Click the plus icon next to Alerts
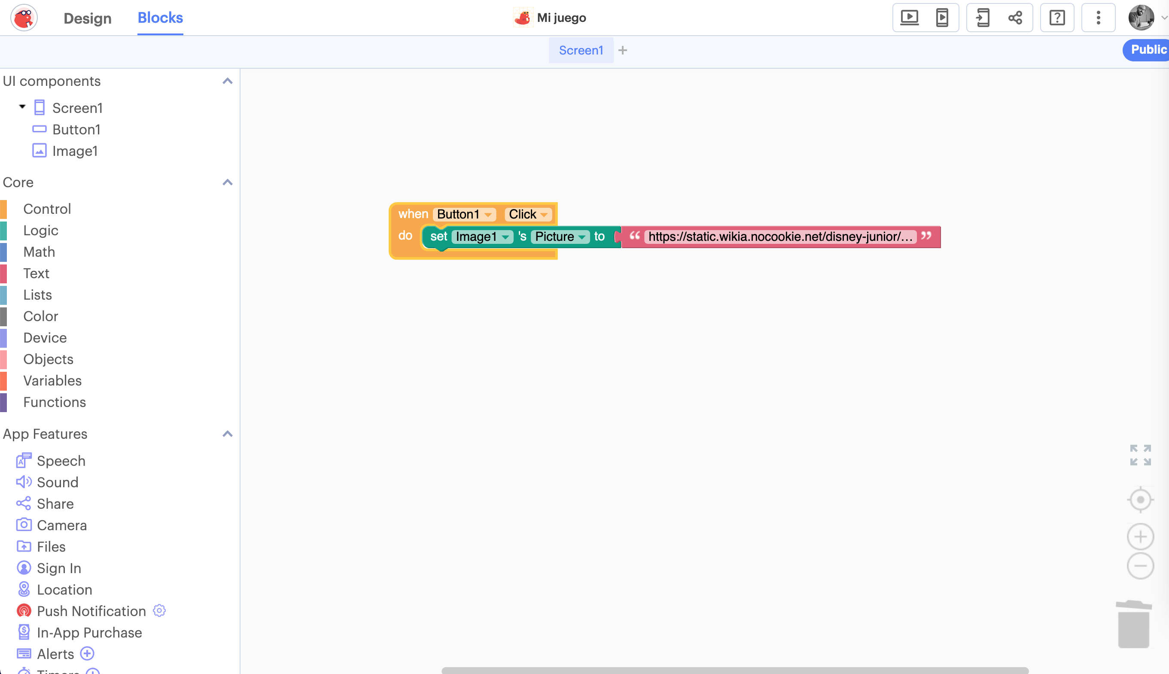 88,654
